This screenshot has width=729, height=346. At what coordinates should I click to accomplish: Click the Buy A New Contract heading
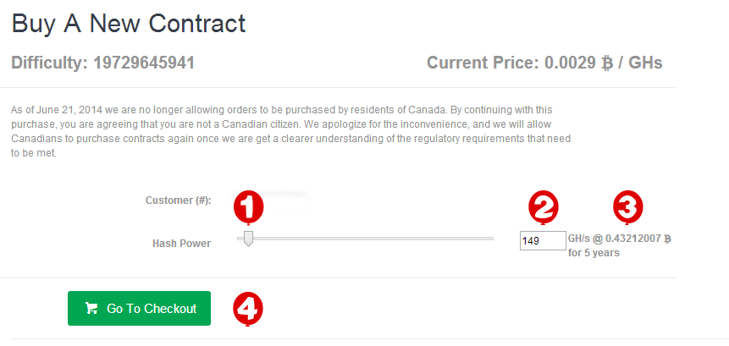click(x=128, y=23)
